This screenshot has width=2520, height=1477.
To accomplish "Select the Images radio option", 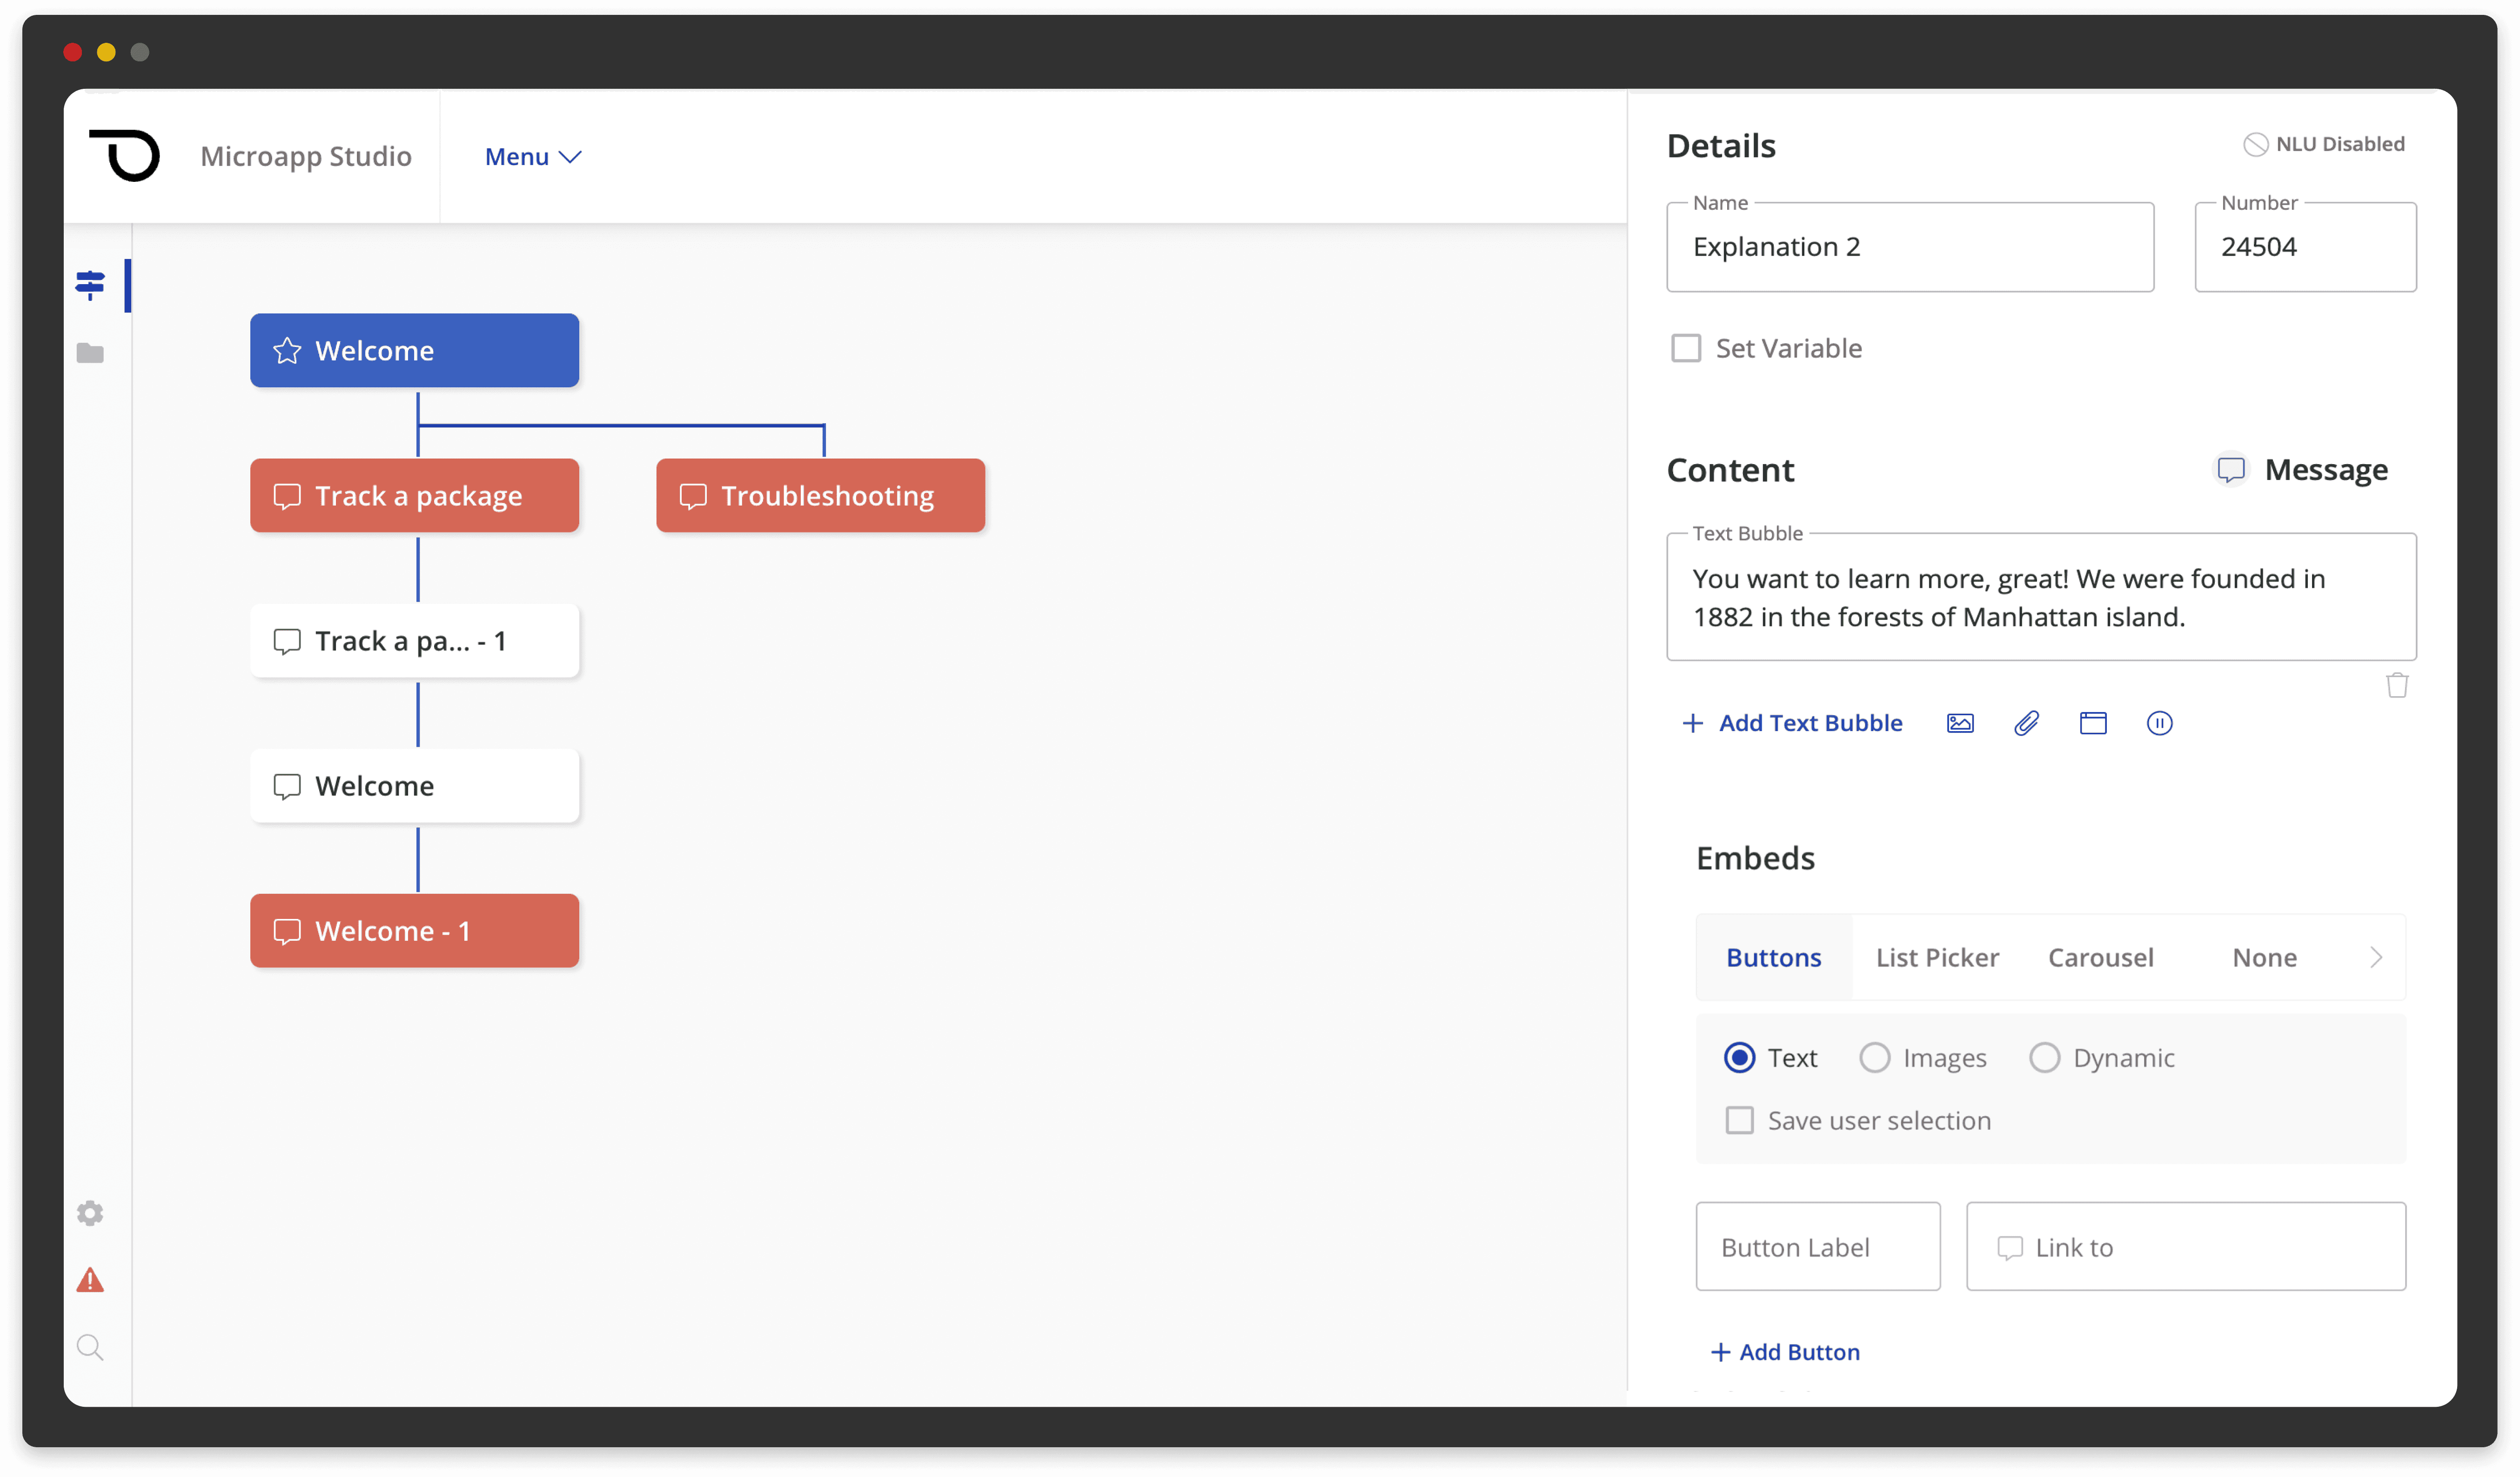I will [1874, 1057].
